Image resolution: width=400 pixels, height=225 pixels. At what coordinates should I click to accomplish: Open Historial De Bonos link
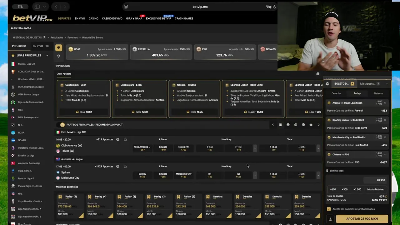(x=92, y=37)
